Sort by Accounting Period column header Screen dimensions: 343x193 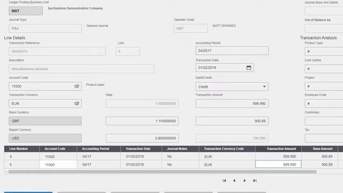click(x=99, y=149)
